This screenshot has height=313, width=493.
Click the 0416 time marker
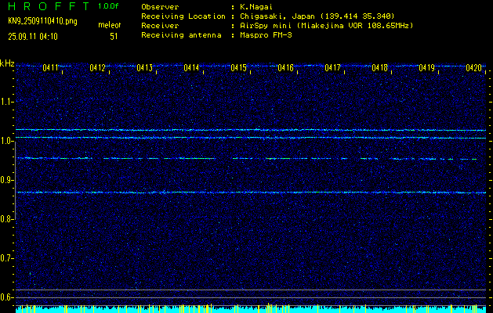coord(285,67)
